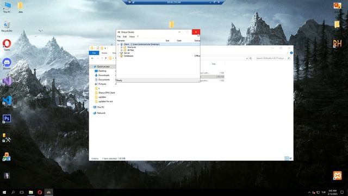Collapse the Client root tree node
348x196 pixels.
click(x=119, y=45)
